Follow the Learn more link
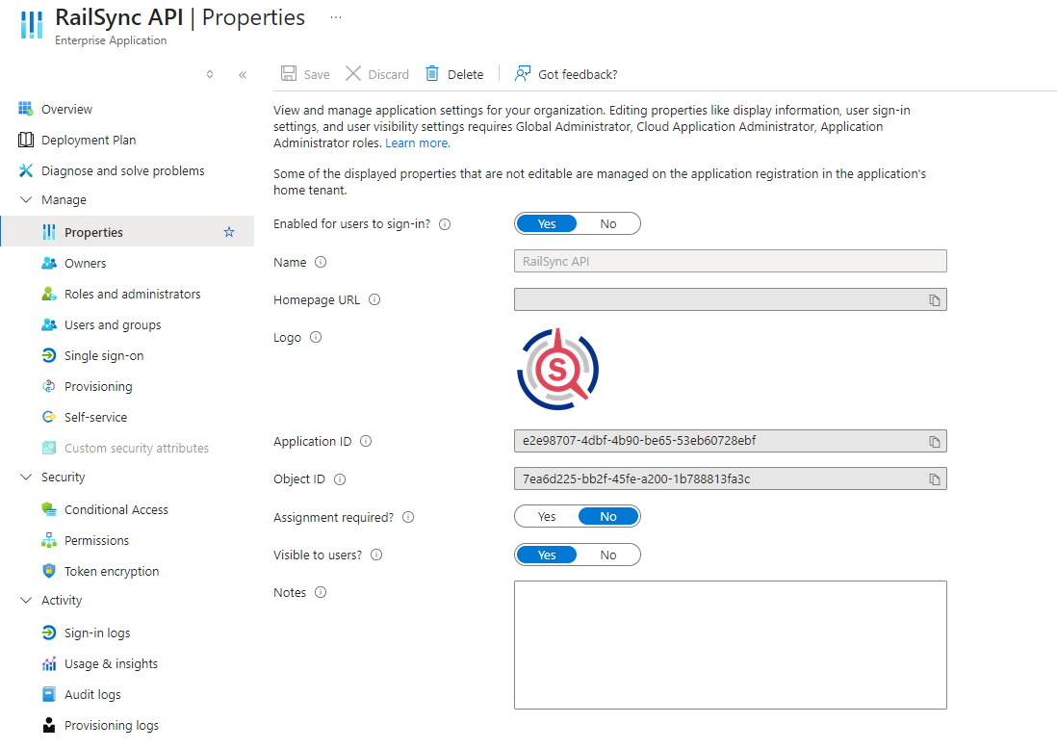Screen dimensions: 1057x749 click(417, 143)
